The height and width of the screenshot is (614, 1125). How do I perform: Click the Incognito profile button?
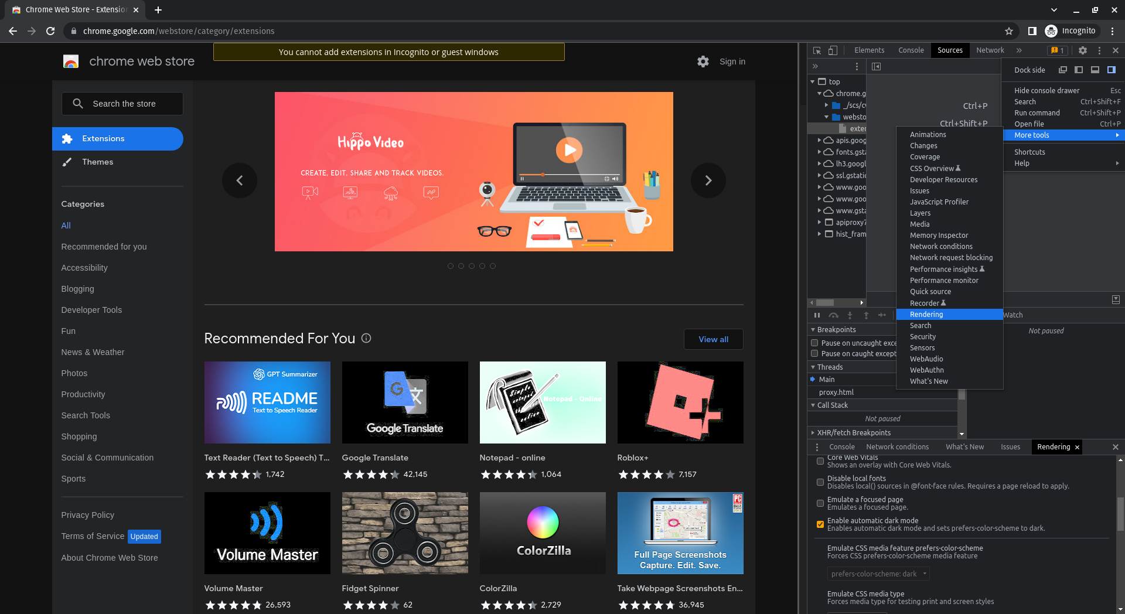click(1071, 31)
